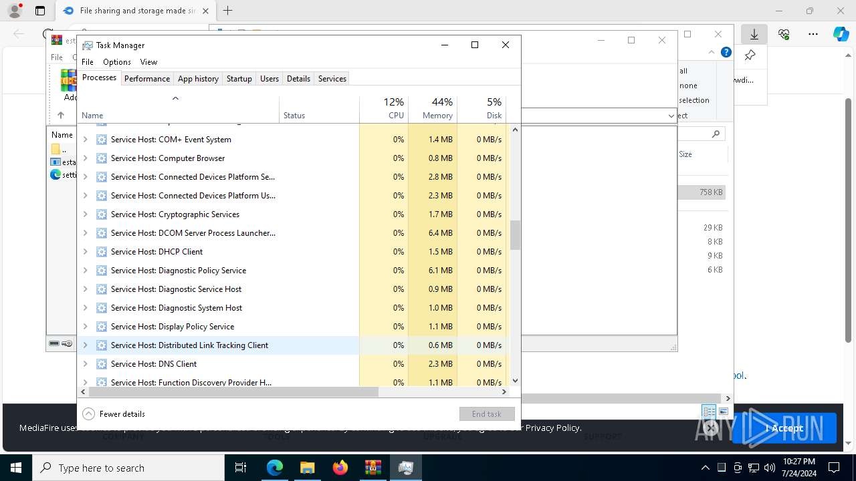
Task: Open the Edge tab actions icon
Action: click(40, 11)
